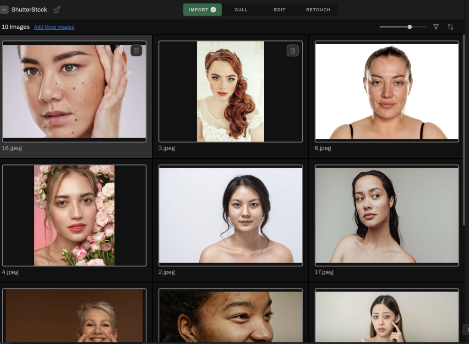Select the 17.jpeg portrait thumbnail
Screen dimensions: 469x344
point(387,215)
